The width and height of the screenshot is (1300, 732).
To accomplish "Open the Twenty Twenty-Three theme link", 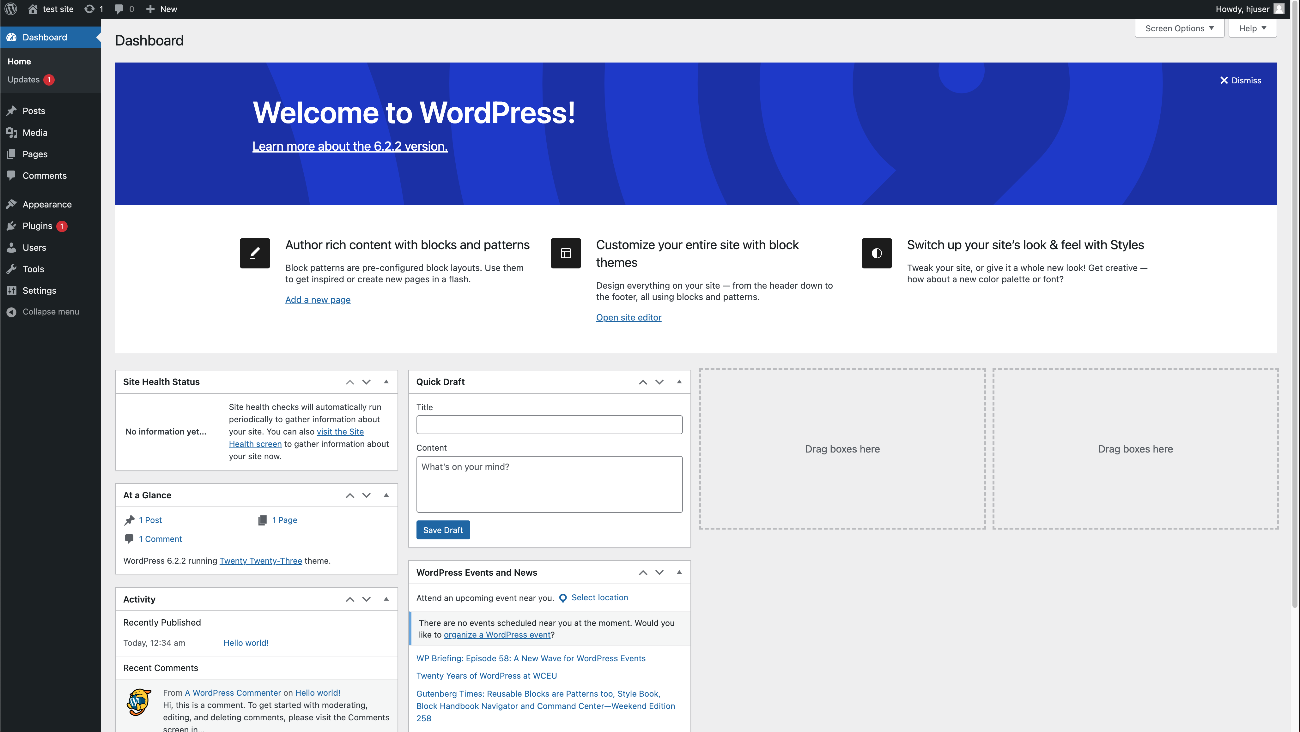I will coord(261,561).
